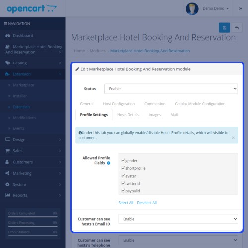Switch to the Hosts Details tab
Viewport: 248px width, 248px height.
coord(128,115)
